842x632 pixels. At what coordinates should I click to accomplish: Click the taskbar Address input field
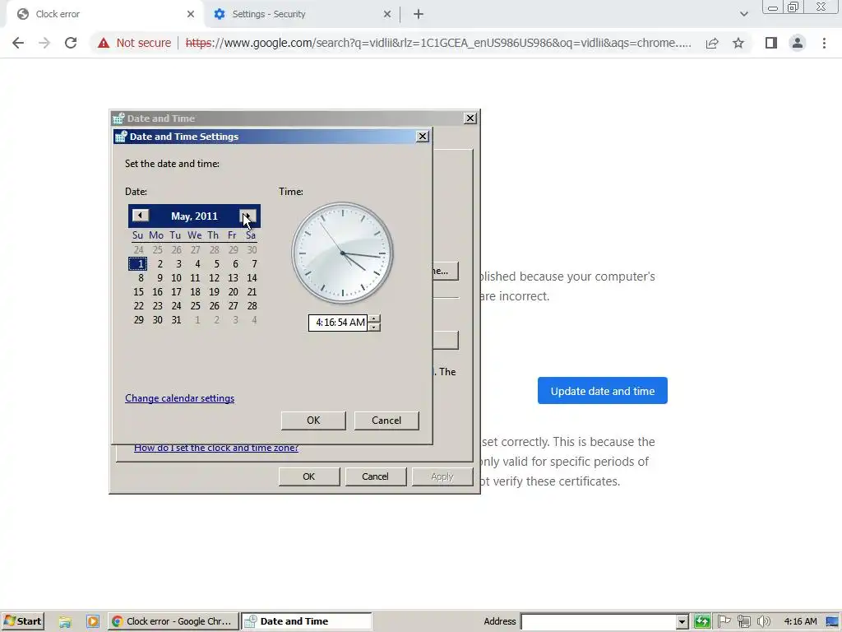point(599,622)
